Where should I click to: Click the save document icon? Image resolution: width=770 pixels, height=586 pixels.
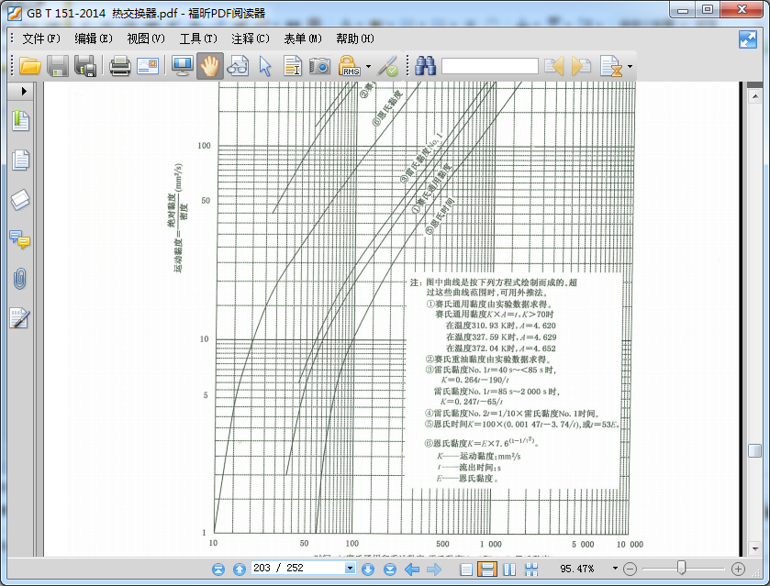[x=58, y=66]
